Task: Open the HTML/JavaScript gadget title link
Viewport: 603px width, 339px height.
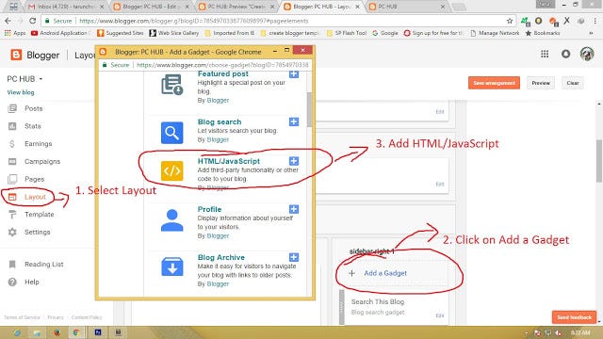Action: tap(228, 161)
